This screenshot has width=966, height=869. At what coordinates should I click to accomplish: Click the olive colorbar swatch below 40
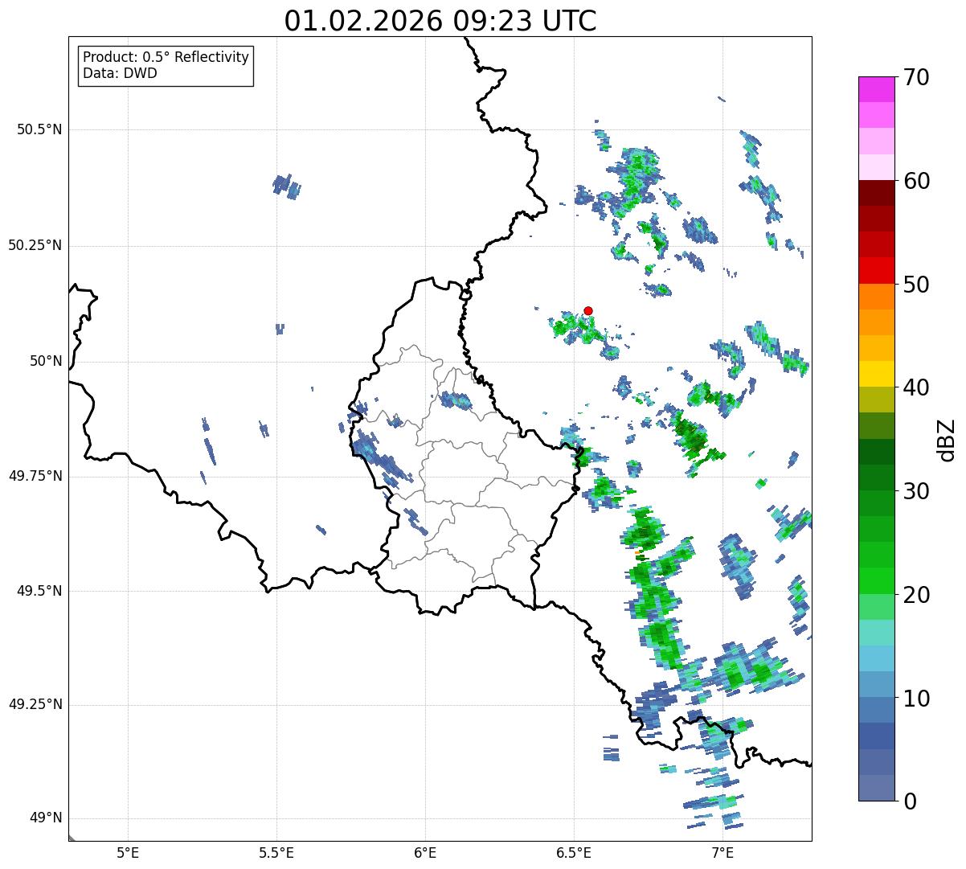(877, 400)
